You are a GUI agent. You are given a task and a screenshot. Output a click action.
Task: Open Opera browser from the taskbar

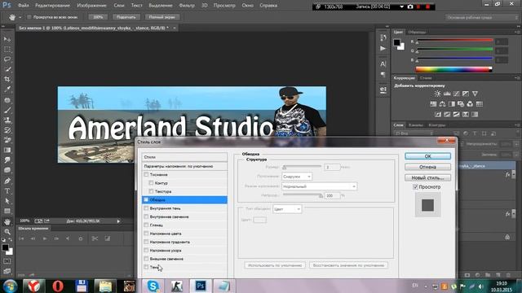pos(58,286)
